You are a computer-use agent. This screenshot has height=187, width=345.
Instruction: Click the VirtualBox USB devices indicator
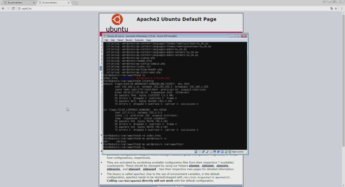(207, 152)
